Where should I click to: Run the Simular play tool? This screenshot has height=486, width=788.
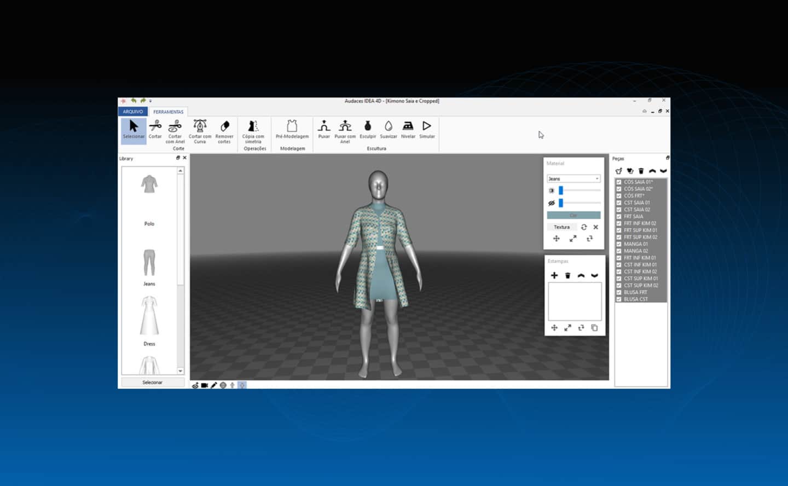tap(427, 130)
